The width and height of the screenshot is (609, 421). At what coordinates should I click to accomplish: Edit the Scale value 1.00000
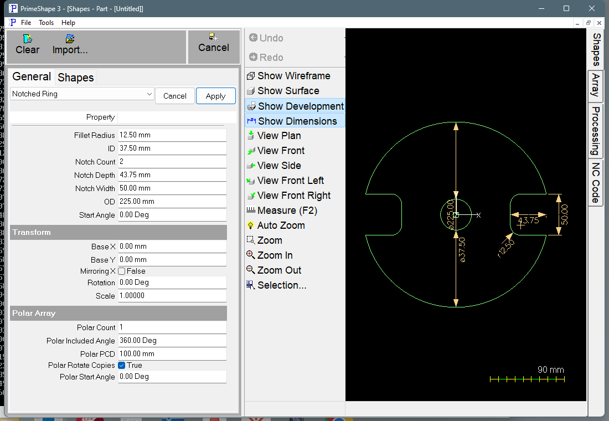[x=172, y=295]
